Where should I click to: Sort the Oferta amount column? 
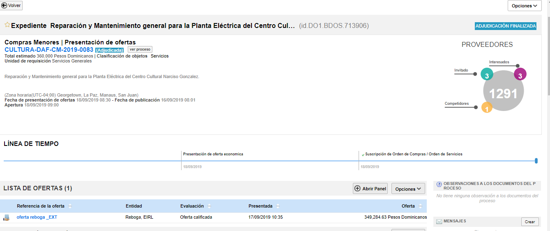click(420, 206)
